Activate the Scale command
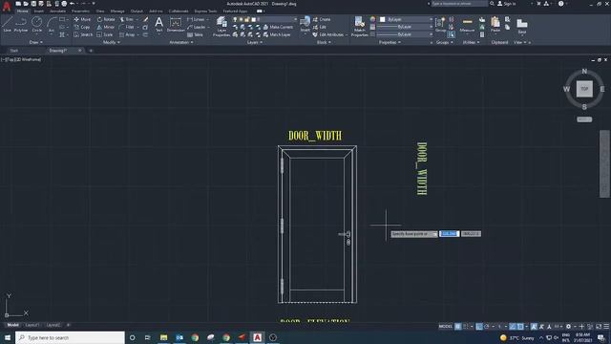This screenshot has height=344, width=611. pyautogui.click(x=105, y=34)
